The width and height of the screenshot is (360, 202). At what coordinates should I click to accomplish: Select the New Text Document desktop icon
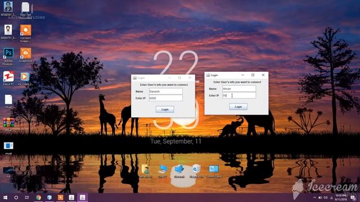click(25, 10)
